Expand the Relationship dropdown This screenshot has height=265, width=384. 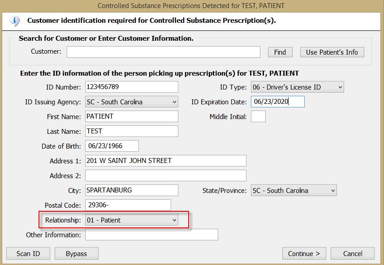(132, 220)
